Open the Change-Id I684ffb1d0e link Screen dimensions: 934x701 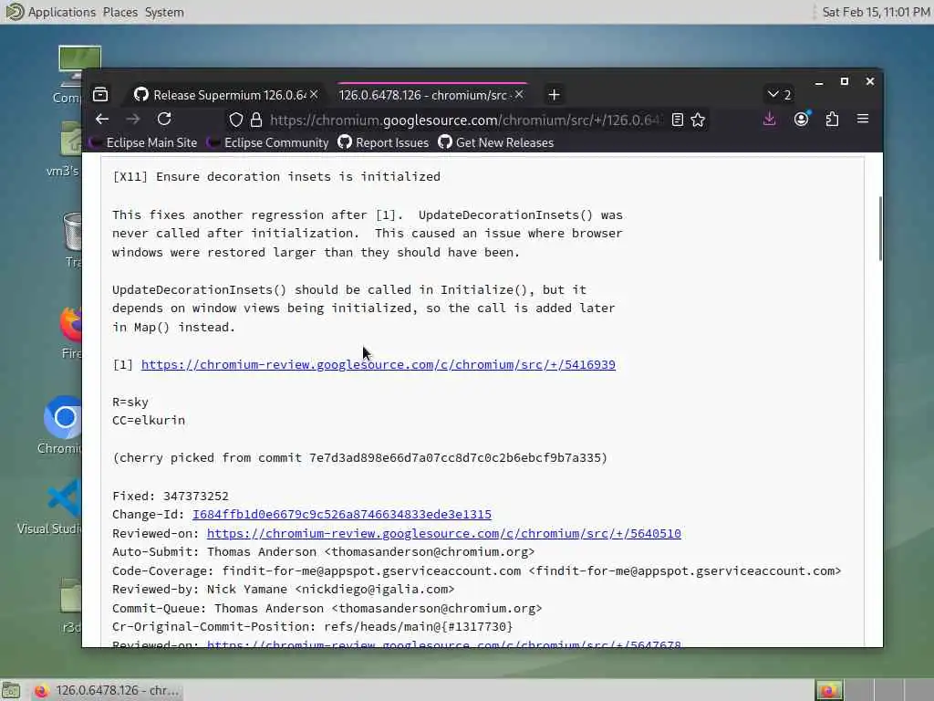tap(342, 515)
